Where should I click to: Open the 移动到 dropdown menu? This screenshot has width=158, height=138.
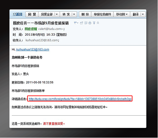pos(122,14)
